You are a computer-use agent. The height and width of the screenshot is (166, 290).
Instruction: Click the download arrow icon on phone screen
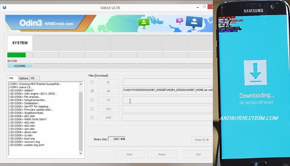255,72
